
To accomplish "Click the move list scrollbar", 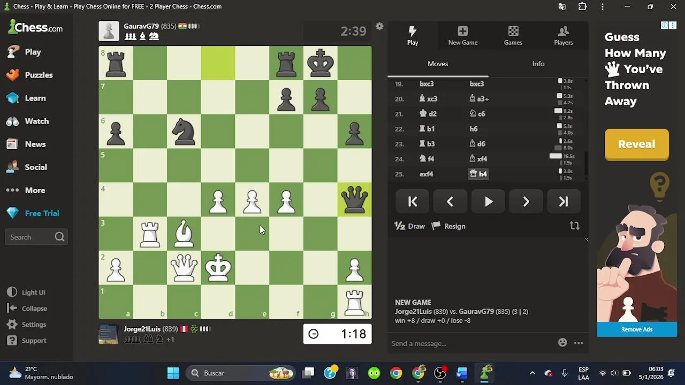I will 586,164.
